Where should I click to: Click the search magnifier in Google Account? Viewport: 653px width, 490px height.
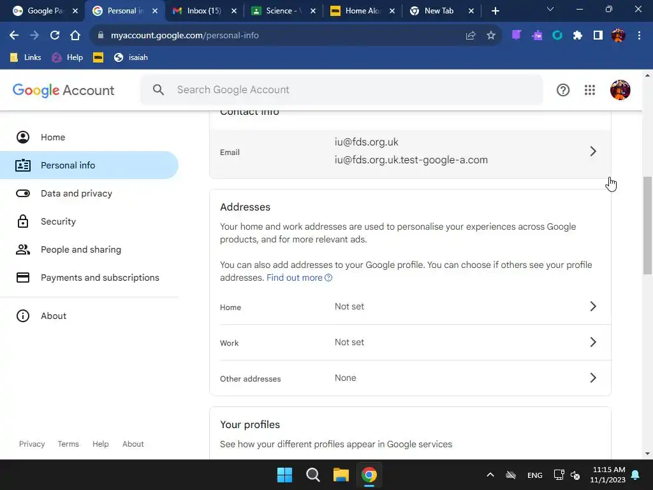(x=158, y=89)
